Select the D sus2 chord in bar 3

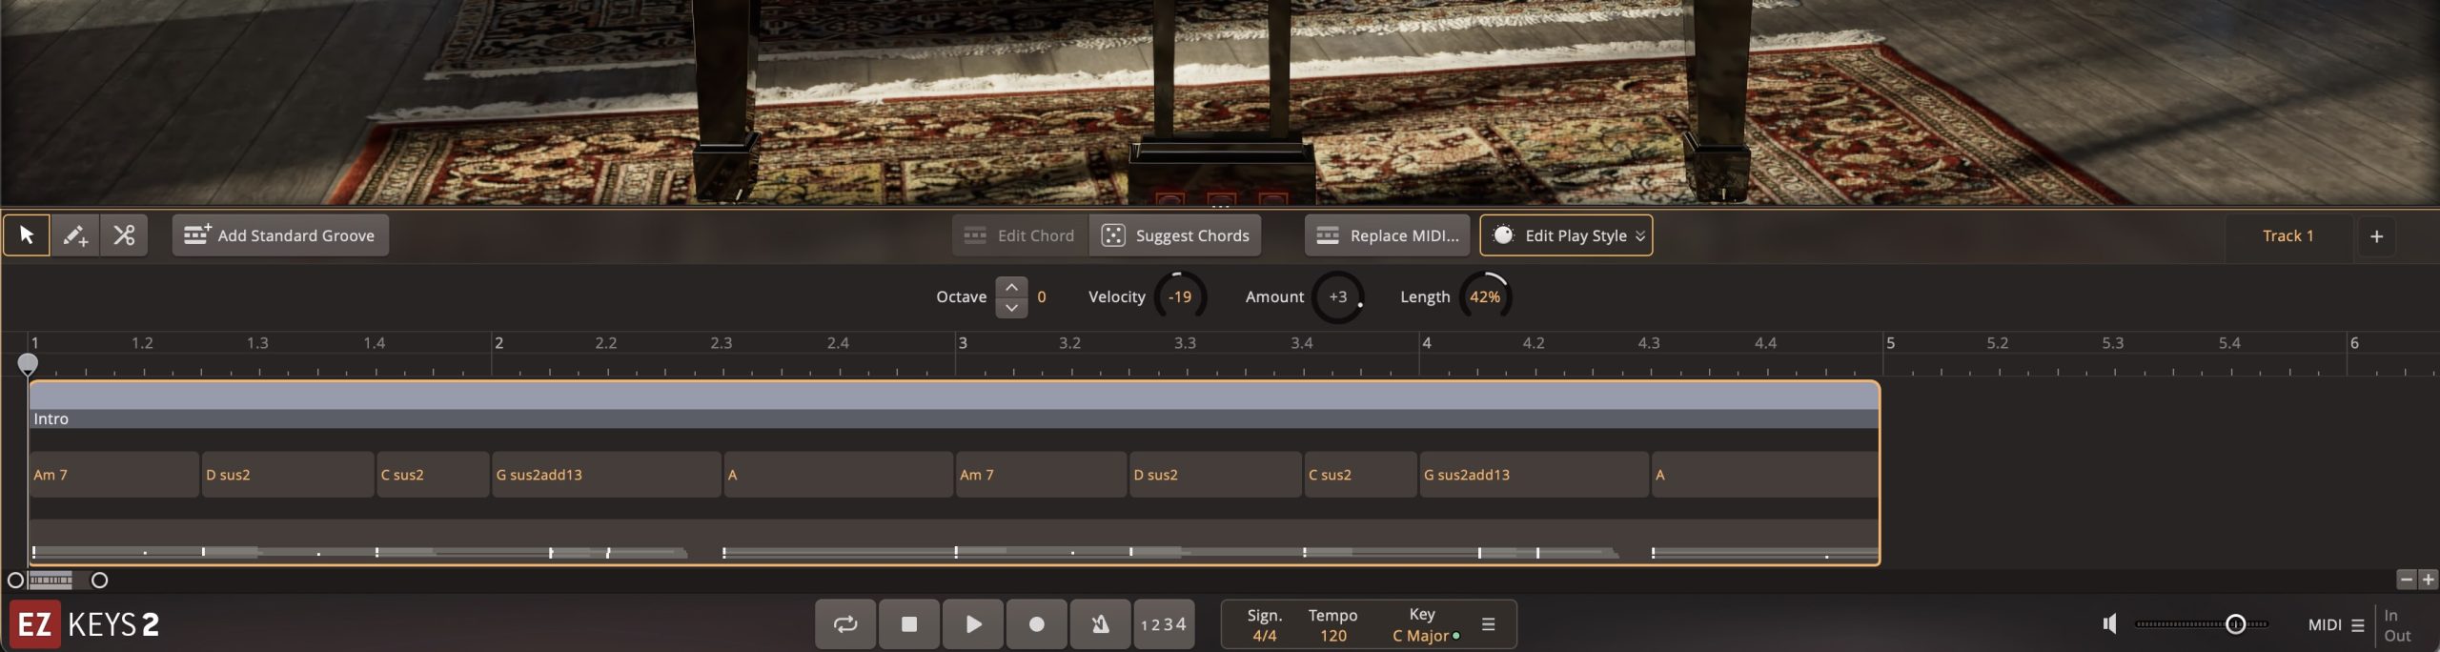tap(1215, 475)
